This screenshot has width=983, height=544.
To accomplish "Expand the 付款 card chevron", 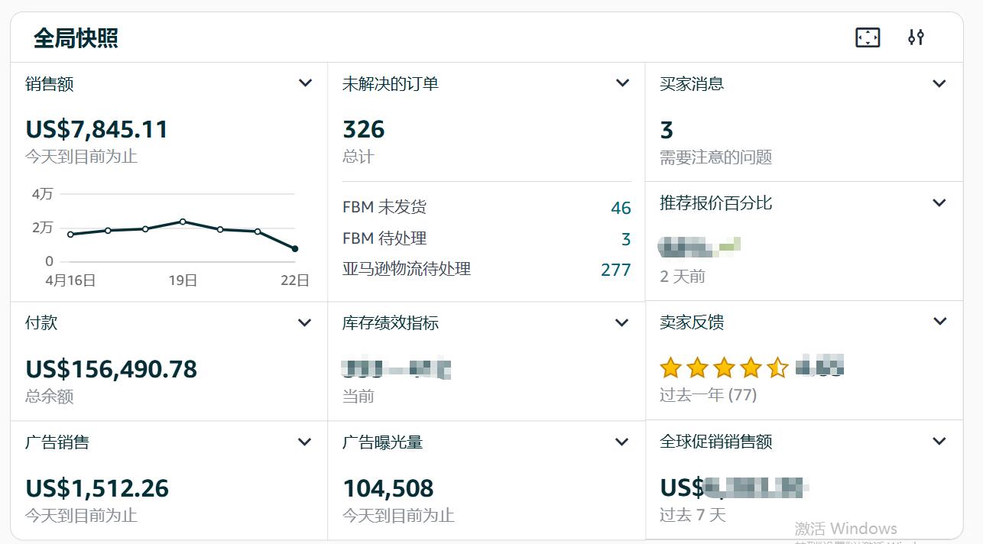I will pos(304,322).
